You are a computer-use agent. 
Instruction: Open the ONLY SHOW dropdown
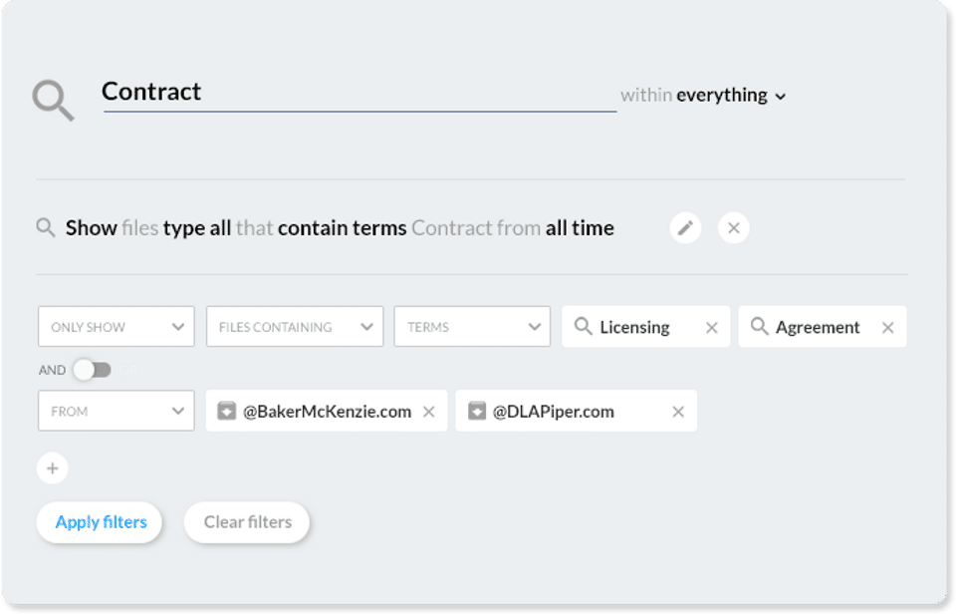(116, 327)
